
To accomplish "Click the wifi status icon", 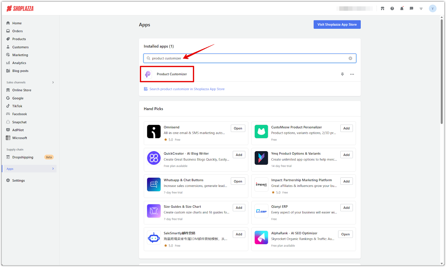I will pos(421,9).
